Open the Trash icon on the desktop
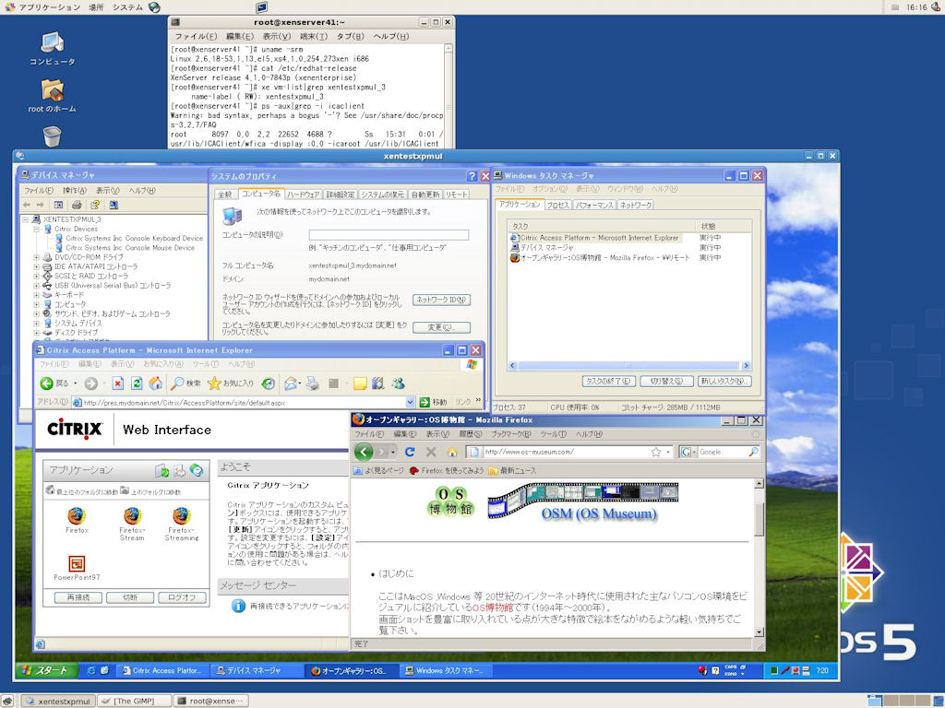Viewport: 945px width, 708px height. (x=53, y=136)
